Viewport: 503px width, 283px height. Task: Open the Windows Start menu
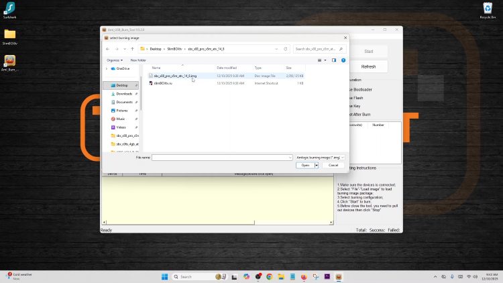tap(164, 276)
